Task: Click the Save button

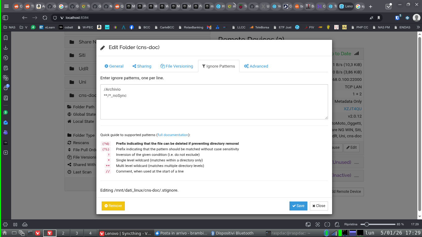Action: click(x=298, y=206)
